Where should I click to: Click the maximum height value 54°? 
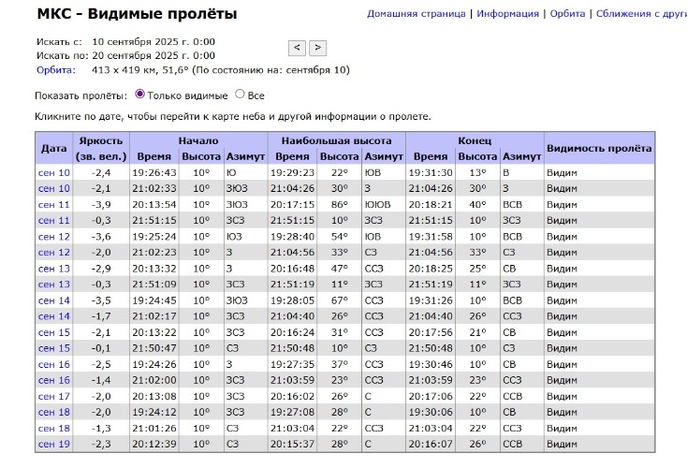click(339, 237)
